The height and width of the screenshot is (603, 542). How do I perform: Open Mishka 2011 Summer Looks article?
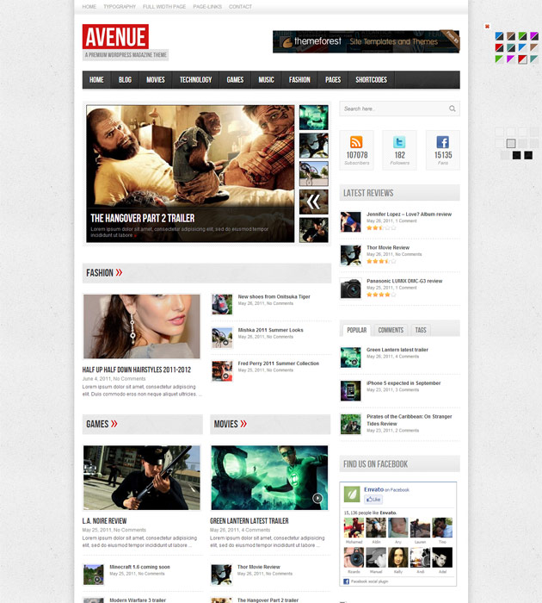pyautogui.click(x=270, y=330)
